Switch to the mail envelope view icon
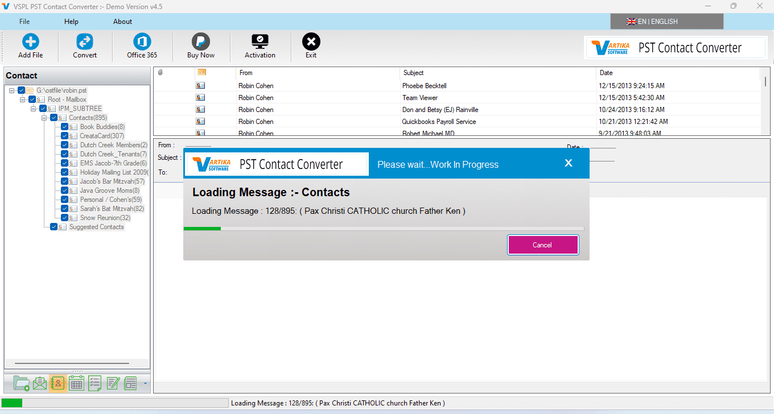The image size is (774, 414). click(x=39, y=384)
